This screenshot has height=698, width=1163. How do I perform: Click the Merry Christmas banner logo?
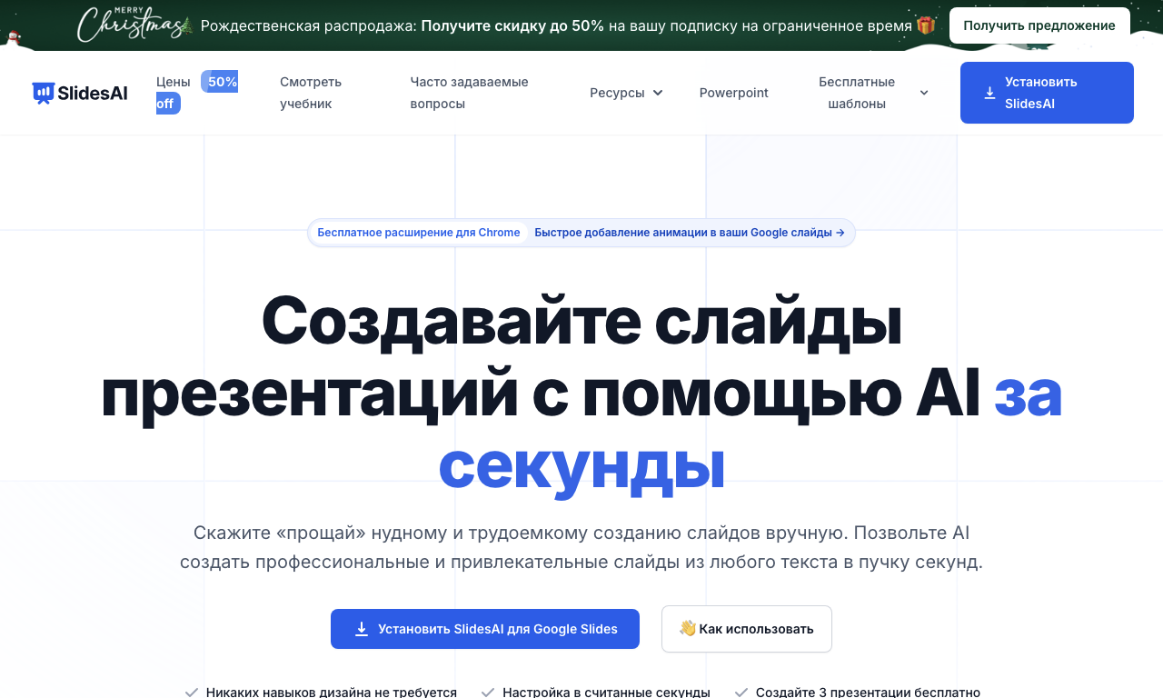coord(134,25)
